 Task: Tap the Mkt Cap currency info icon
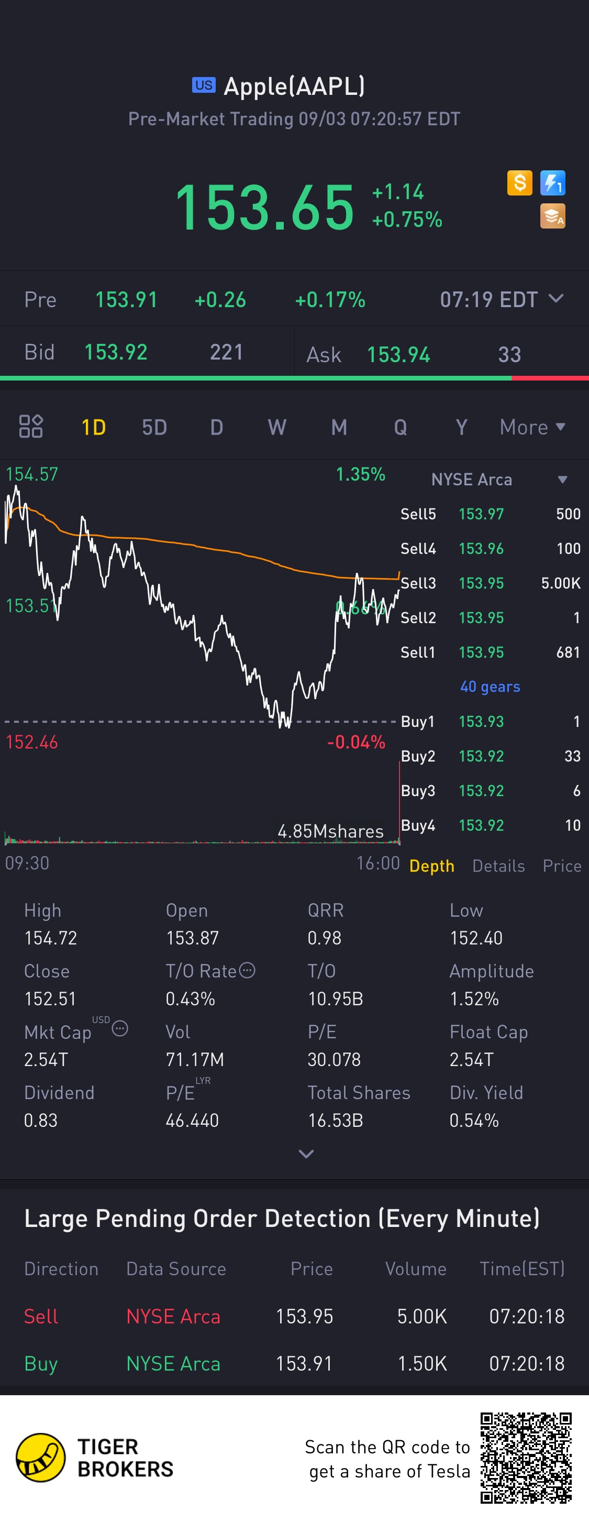click(x=120, y=1028)
